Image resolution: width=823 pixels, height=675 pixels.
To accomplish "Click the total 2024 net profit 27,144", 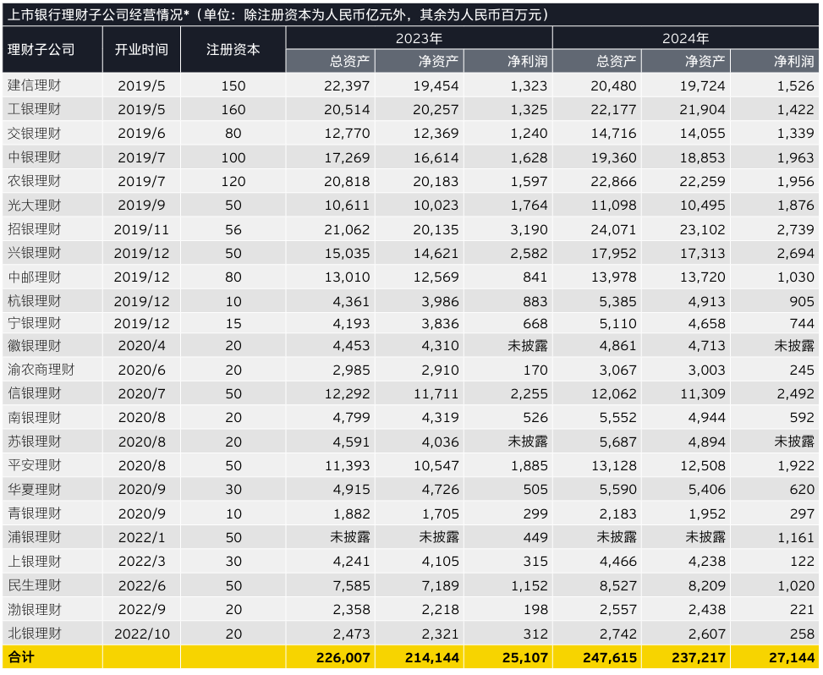I will pyautogui.click(x=788, y=657).
